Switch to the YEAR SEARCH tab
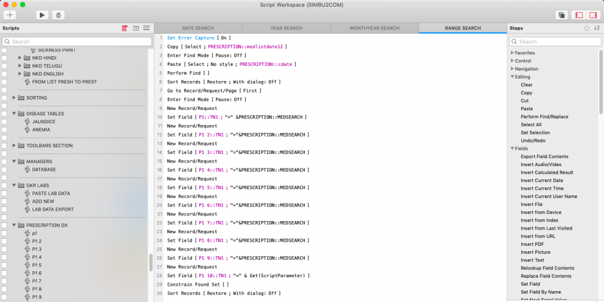 [x=286, y=28]
